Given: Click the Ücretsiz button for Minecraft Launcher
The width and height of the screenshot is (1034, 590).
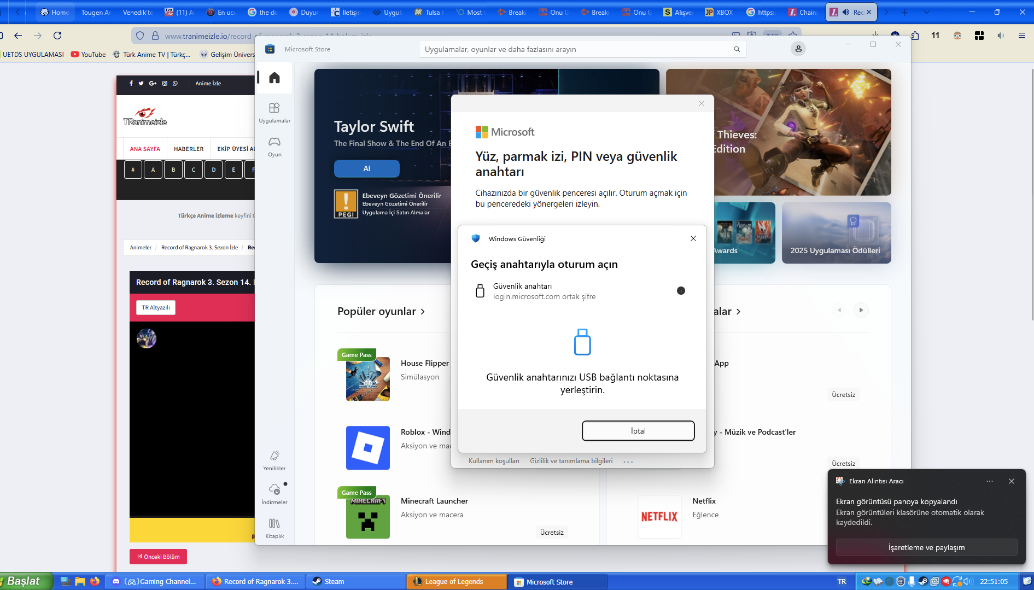Looking at the screenshot, I should click(552, 533).
